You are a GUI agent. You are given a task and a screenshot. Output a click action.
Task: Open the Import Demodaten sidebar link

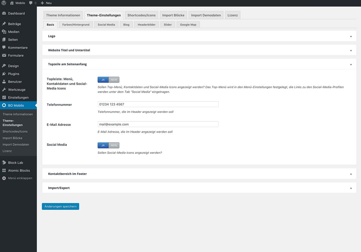[16, 145]
